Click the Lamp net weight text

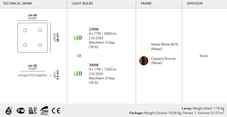[203, 108]
